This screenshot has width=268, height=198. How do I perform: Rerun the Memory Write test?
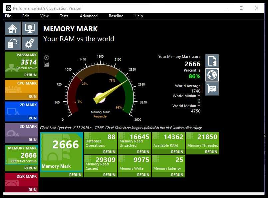pos(143,175)
